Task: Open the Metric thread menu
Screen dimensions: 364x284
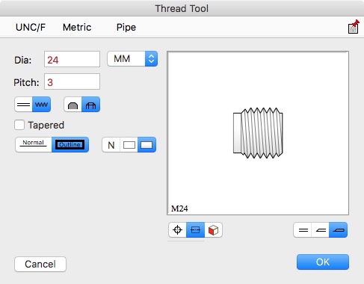Action: tap(77, 27)
